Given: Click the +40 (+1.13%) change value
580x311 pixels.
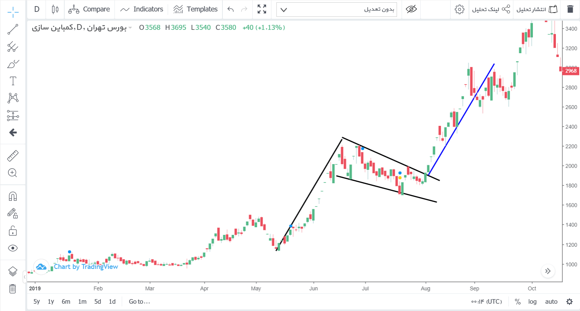Looking at the screenshot, I should (x=264, y=28).
